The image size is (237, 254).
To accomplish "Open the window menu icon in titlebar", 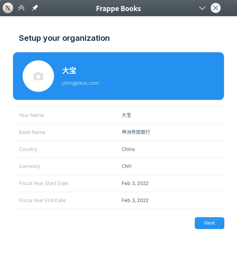I will [8, 8].
